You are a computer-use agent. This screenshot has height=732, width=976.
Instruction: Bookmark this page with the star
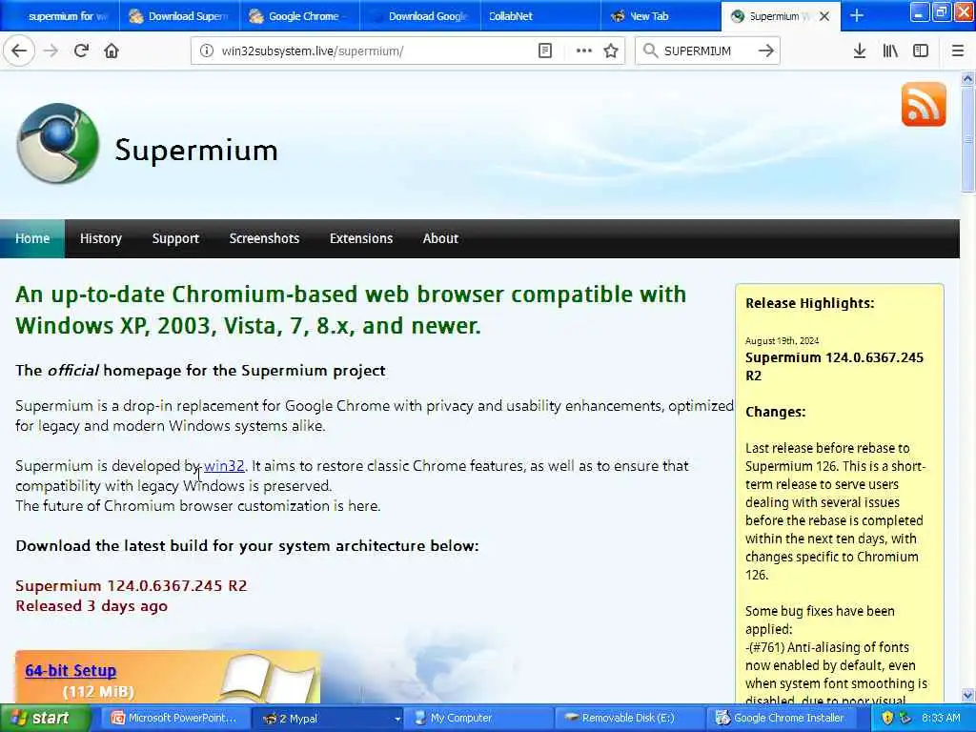coord(611,51)
